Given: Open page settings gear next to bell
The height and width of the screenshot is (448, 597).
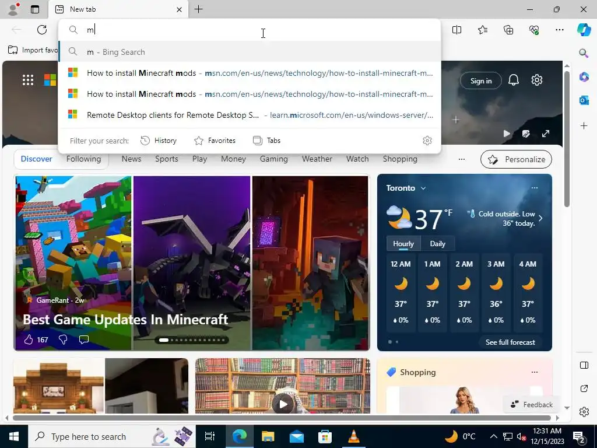Looking at the screenshot, I should click(537, 80).
